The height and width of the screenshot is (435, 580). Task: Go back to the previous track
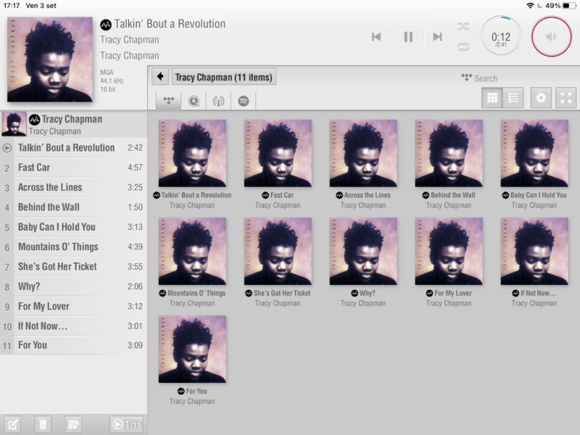point(376,37)
